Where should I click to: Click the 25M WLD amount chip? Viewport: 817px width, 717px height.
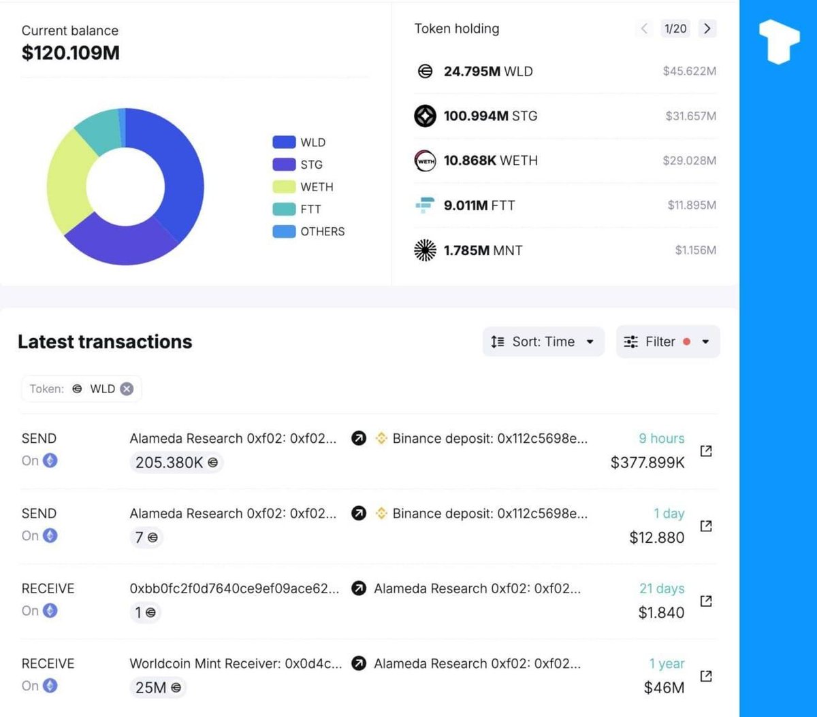point(158,688)
